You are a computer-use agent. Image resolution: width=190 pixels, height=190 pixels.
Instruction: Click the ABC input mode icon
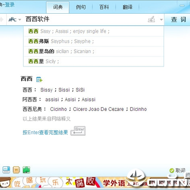(13, 20)
